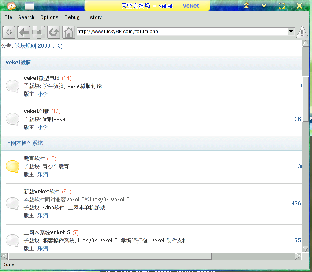Click 本版软件同时兼容veket-5 description text
This screenshot has height=272, width=312.
pos(77,200)
